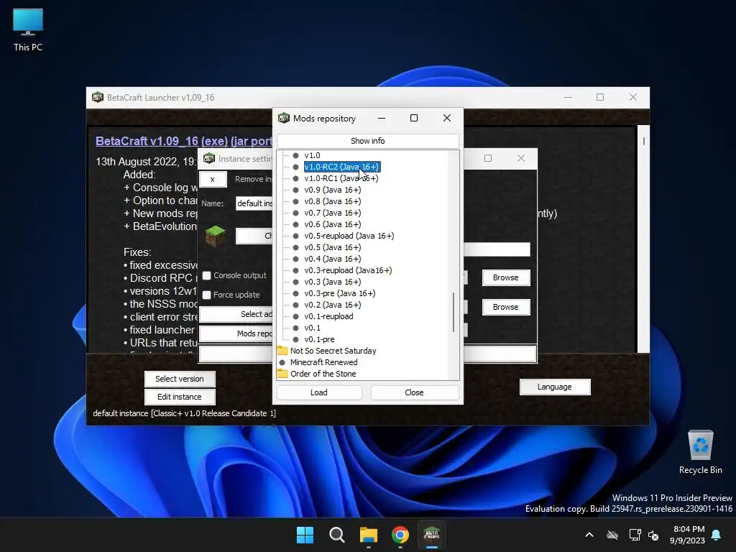Open clock showing 8:04 PM
Viewport: 736px width, 552px height.
pos(687,535)
